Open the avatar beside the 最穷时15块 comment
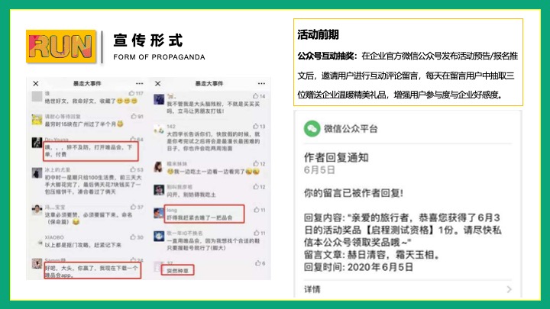The height and width of the screenshot is (309, 550). click(x=37, y=120)
